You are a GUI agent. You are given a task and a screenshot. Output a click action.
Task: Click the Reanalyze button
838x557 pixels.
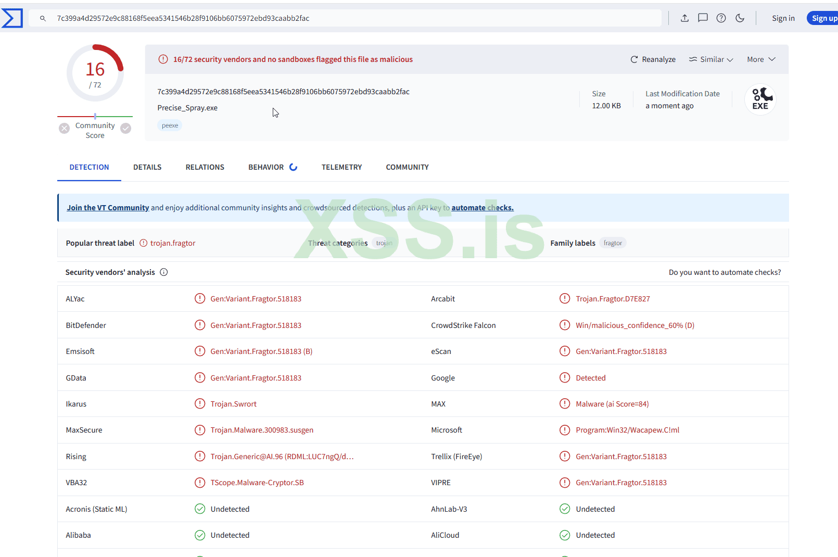pyautogui.click(x=653, y=59)
